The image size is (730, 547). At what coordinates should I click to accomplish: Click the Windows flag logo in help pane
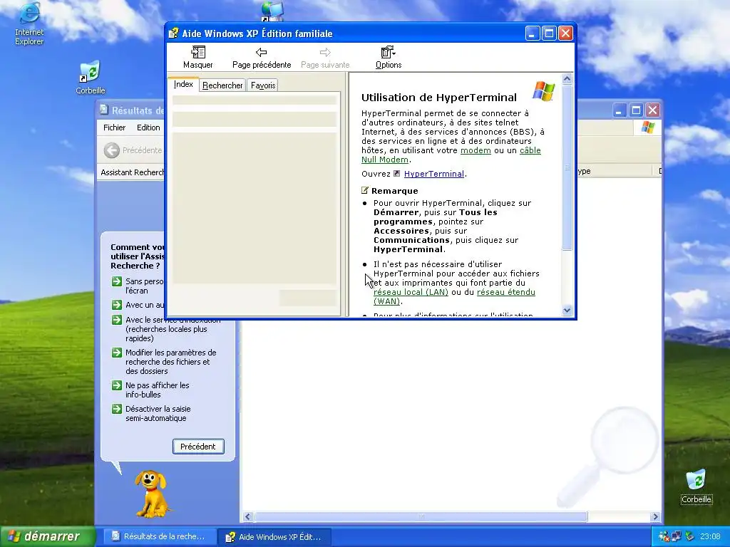pyautogui.click(x=543, y=91)
